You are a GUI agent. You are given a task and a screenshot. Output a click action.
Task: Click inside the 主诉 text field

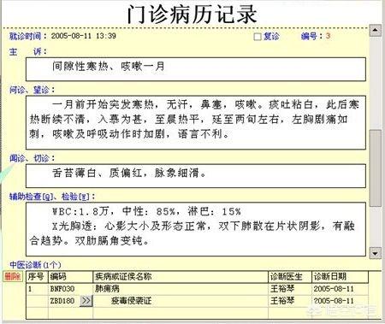click(x=196, y=69)
